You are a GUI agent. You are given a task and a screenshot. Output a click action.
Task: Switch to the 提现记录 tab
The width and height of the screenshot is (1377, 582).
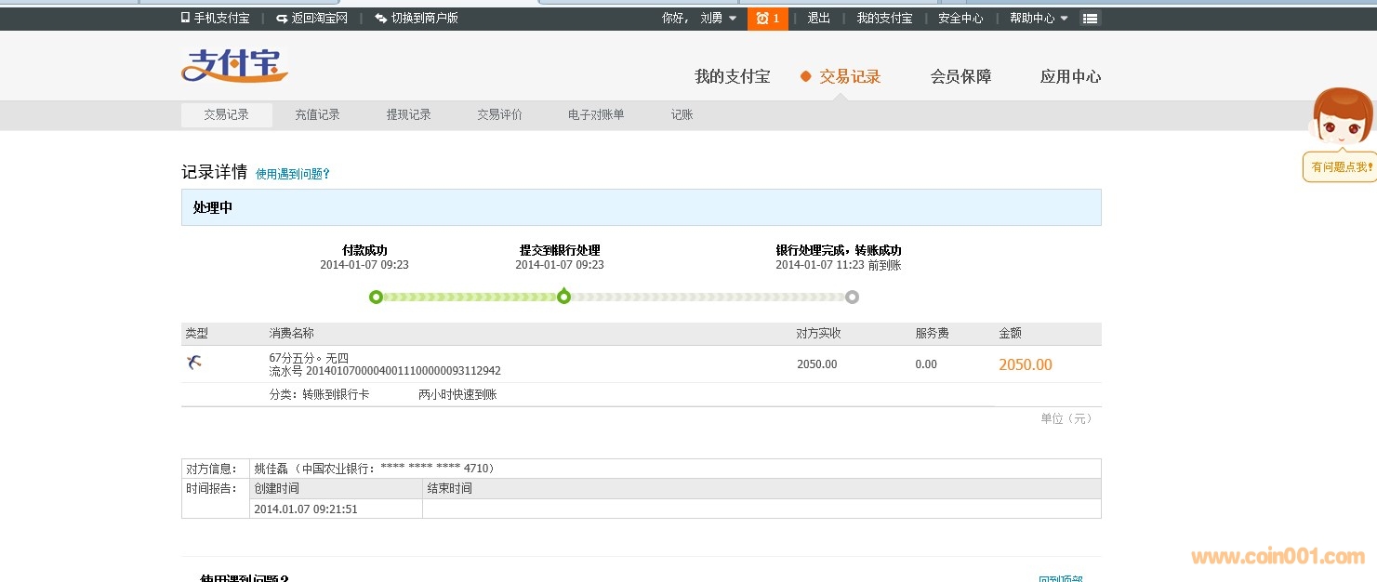(x=408, y=115)
